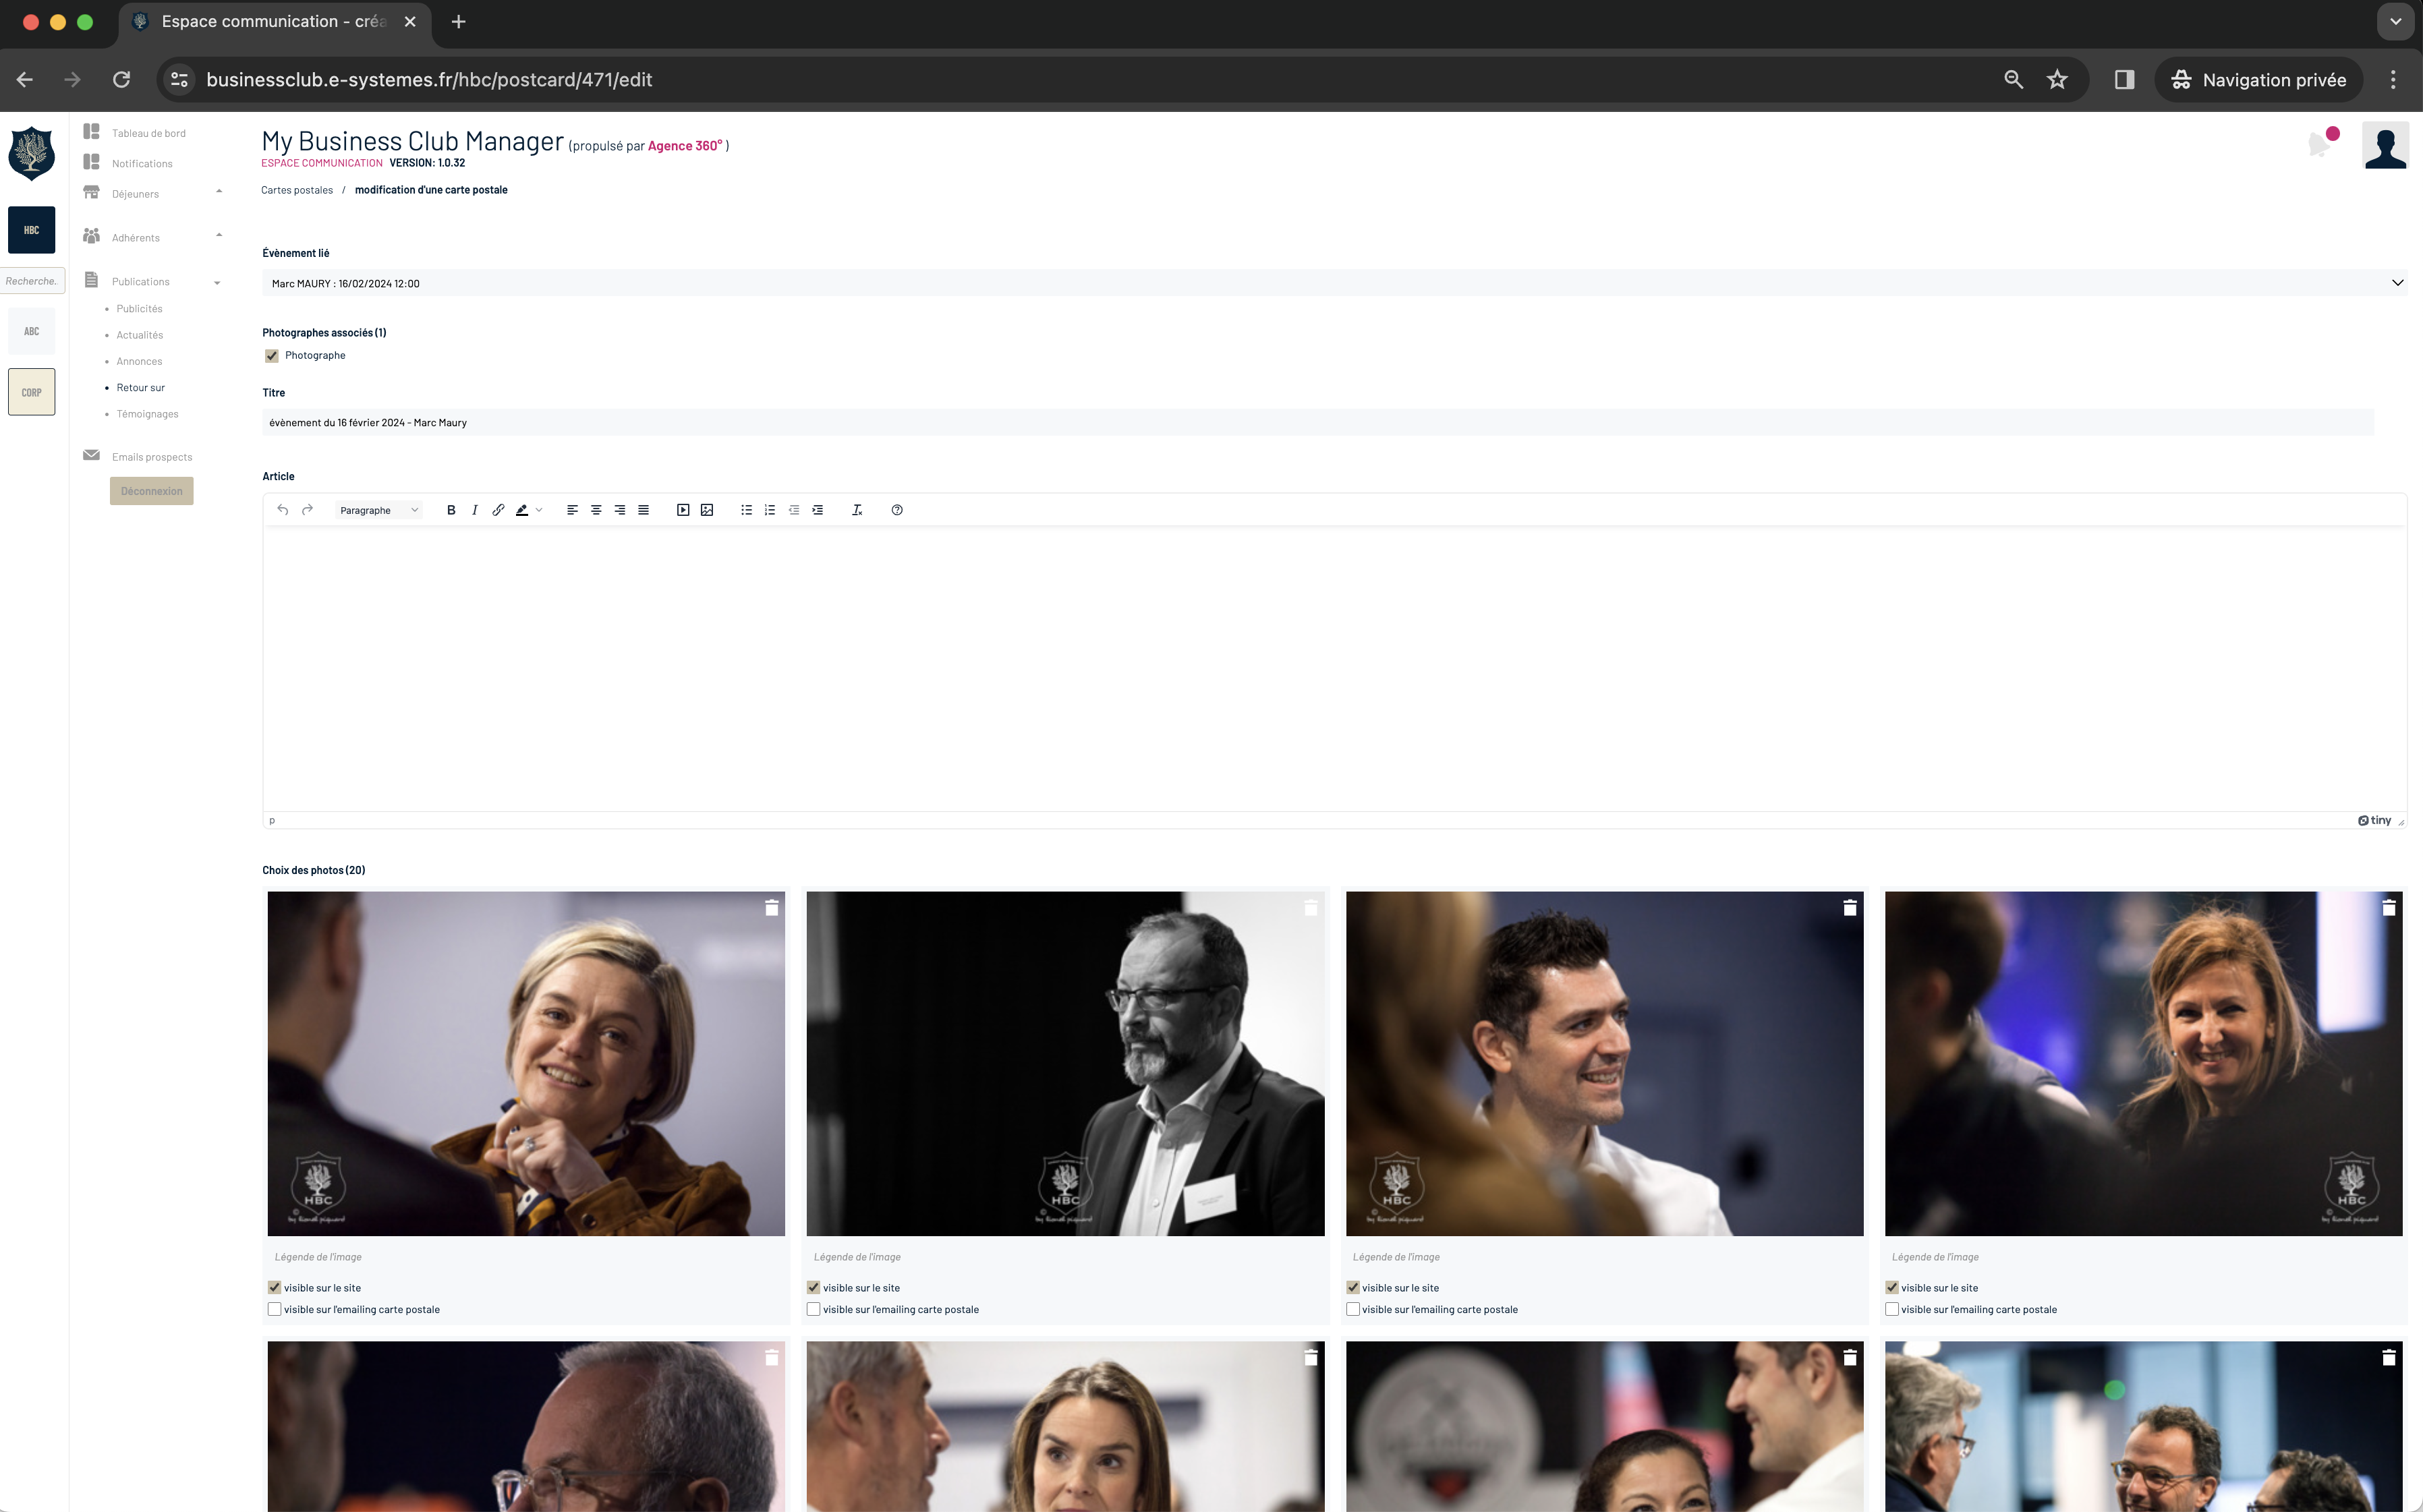Uncheck the Photographe checkbox
Screen dimensions: 2423x1512
tap(272, 356)
